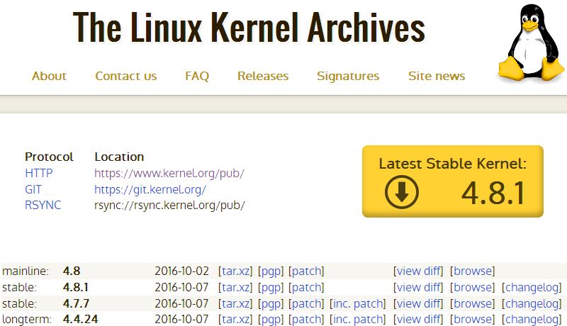Browse the mainline 4.8 source tree
The height and width of the screenshot is (326, 567).
click(x=473, y=271)
